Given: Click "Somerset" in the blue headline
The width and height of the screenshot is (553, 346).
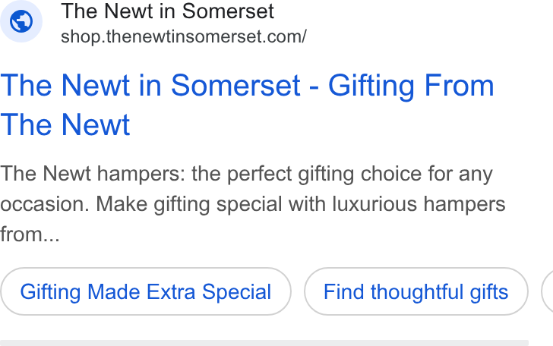Looking at the screenshot, I should [x=235, y=86].
